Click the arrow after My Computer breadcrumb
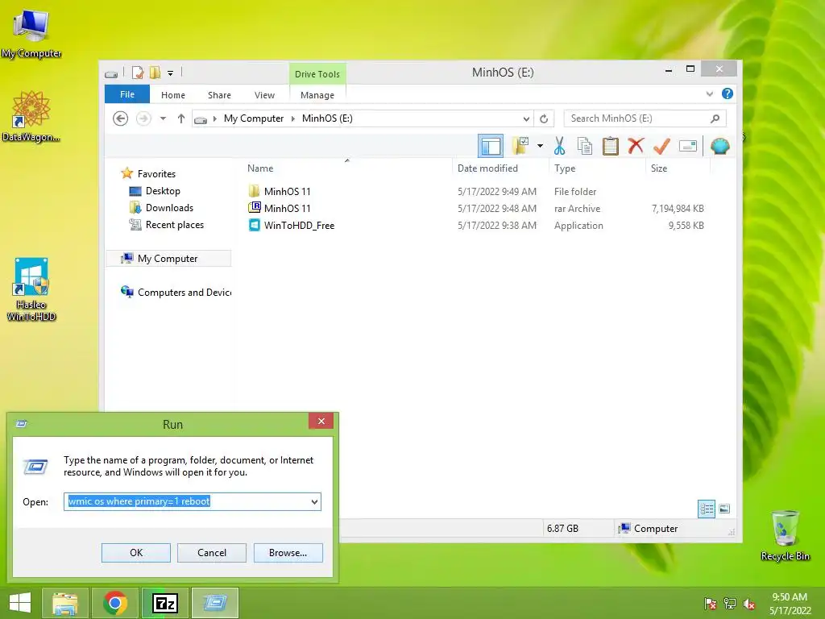The height and width of the screenshot is (619, 825). (x=293, y=118)
